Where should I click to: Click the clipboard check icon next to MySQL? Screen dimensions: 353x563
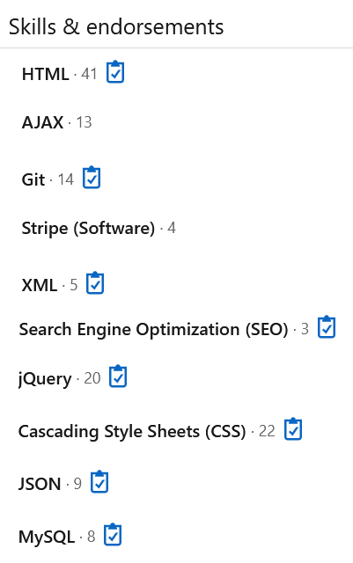point(113,534)
